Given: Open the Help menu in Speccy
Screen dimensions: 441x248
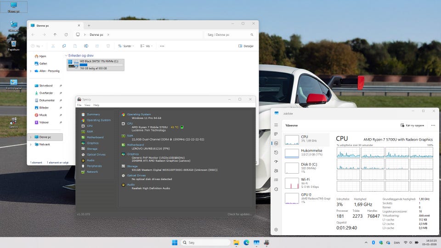Looking at the screenshot, I should 96,105.
